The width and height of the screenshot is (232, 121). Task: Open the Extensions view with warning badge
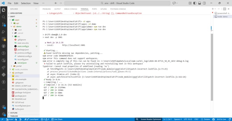pos(3,39)
